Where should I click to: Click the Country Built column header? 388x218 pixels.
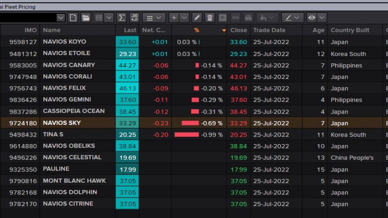click(x=350, y=30)
